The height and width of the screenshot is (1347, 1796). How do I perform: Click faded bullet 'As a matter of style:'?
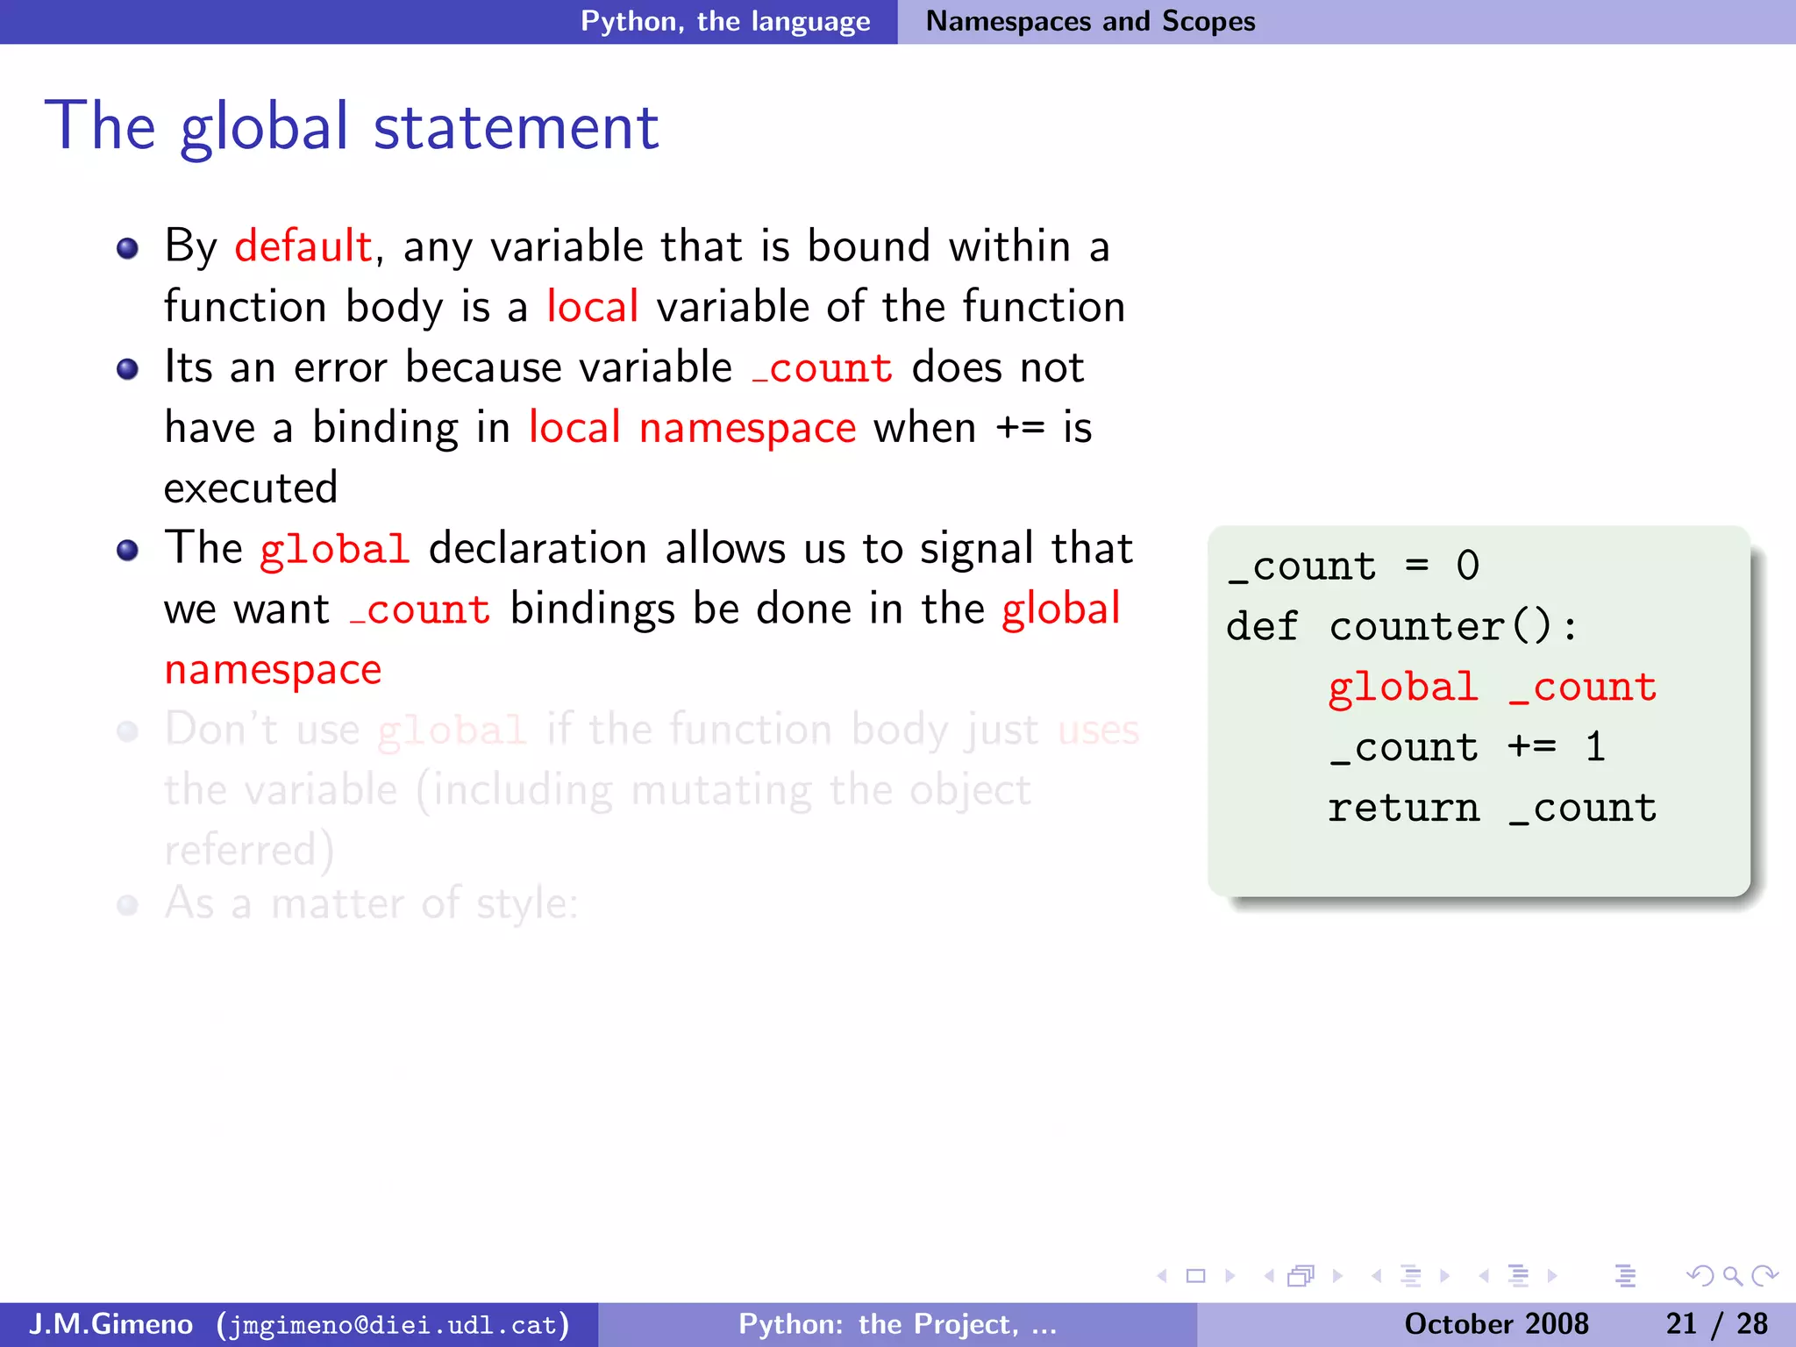coord(371,903)
